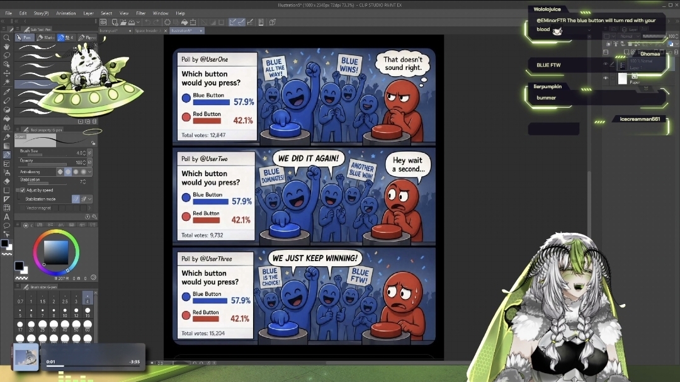Select the Zoom magnifier tool
Image resolution: width=680 pixels, height=382 pixels.
pyautogui.click(x=6, y=38)
